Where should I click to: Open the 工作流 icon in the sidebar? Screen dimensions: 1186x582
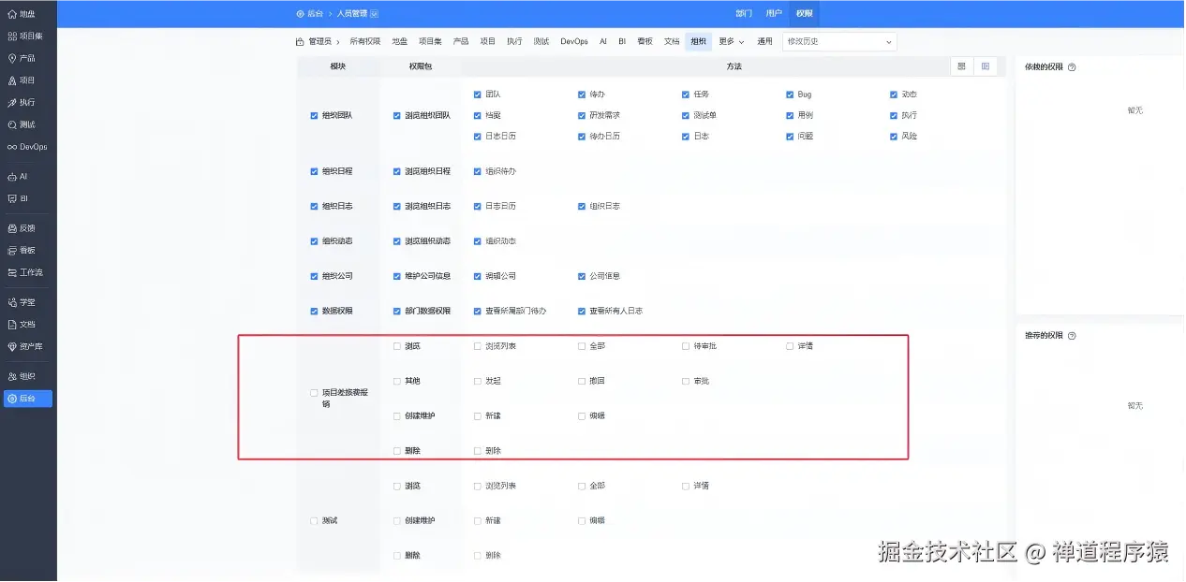[x=26, y=271]
